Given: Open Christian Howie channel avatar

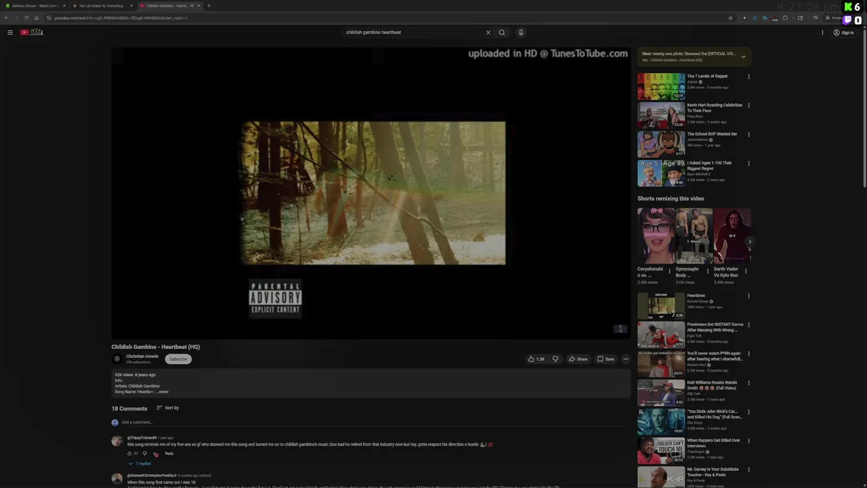Looking at the screenshot, I should [117, 359].
